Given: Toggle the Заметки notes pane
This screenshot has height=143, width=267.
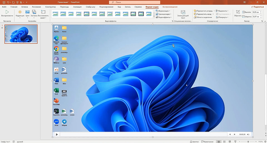Looking at the screenshot, I should [194, 141].
